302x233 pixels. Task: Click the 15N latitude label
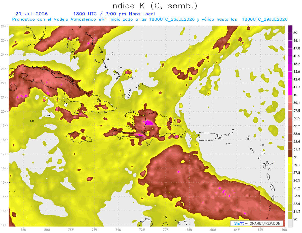[4, 182]
